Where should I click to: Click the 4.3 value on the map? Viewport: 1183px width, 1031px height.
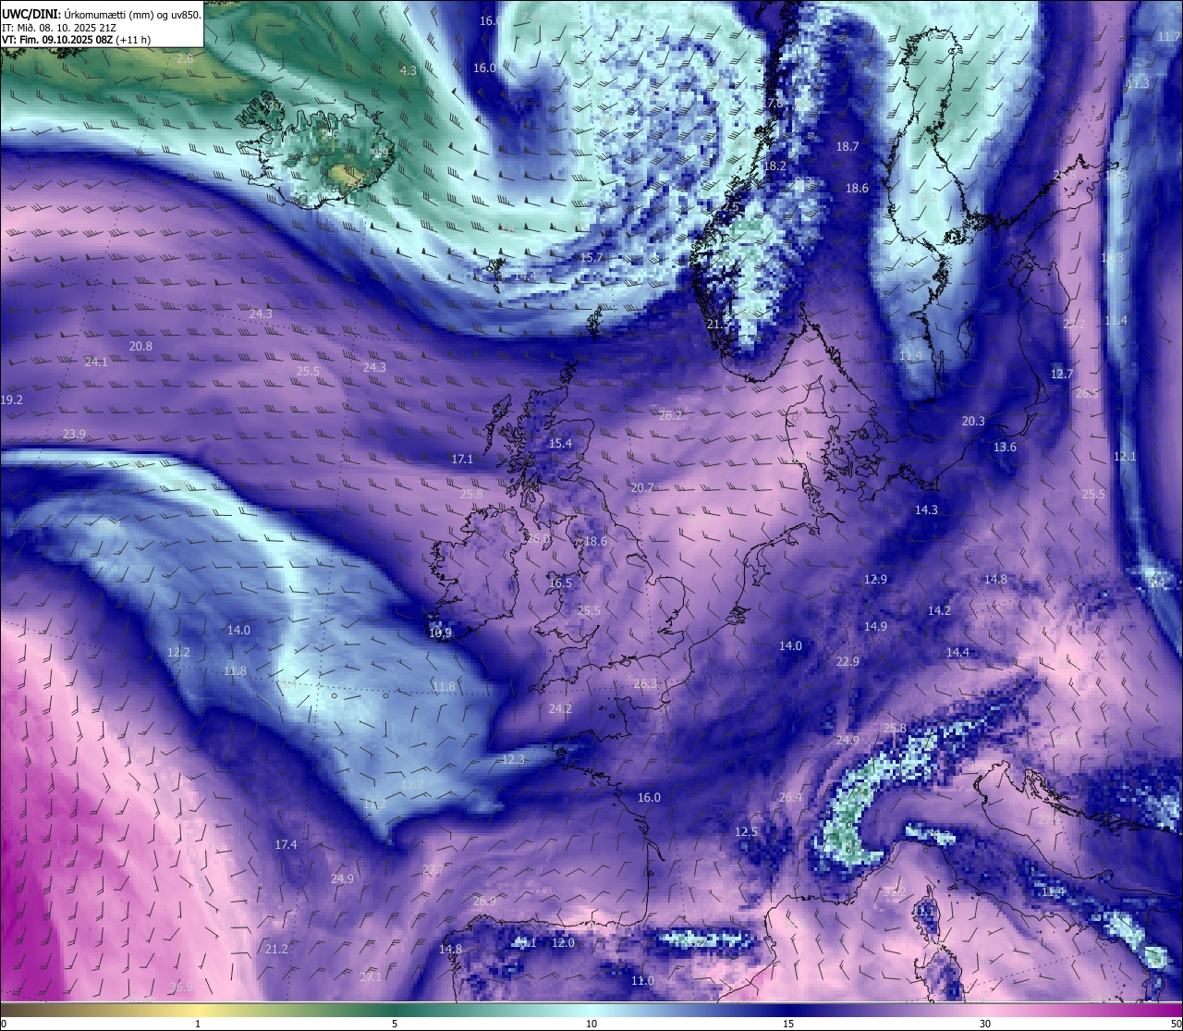[x=408, y=70]
